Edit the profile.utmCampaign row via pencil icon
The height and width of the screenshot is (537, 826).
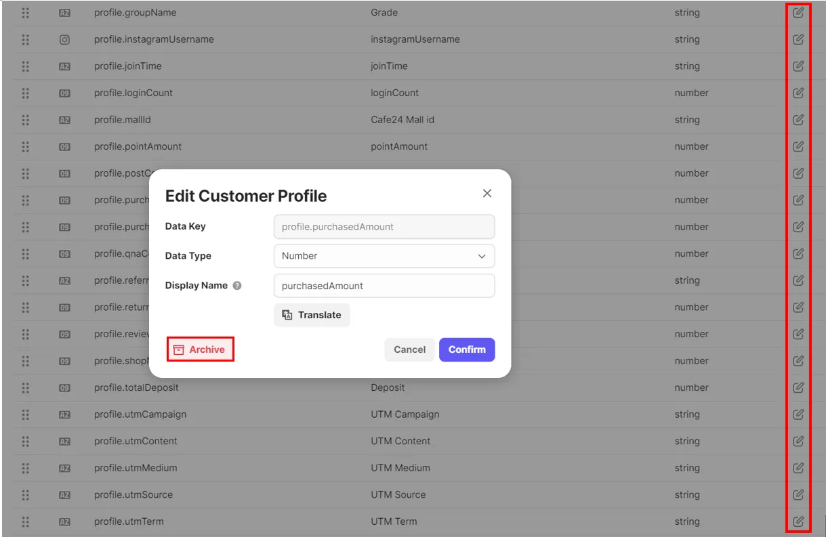(798, 414)
